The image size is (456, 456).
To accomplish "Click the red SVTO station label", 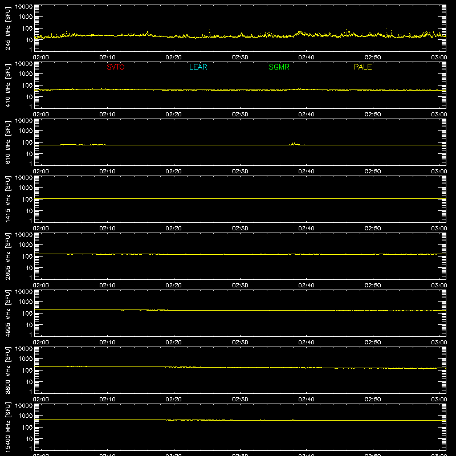I will (x=116, y=67).
